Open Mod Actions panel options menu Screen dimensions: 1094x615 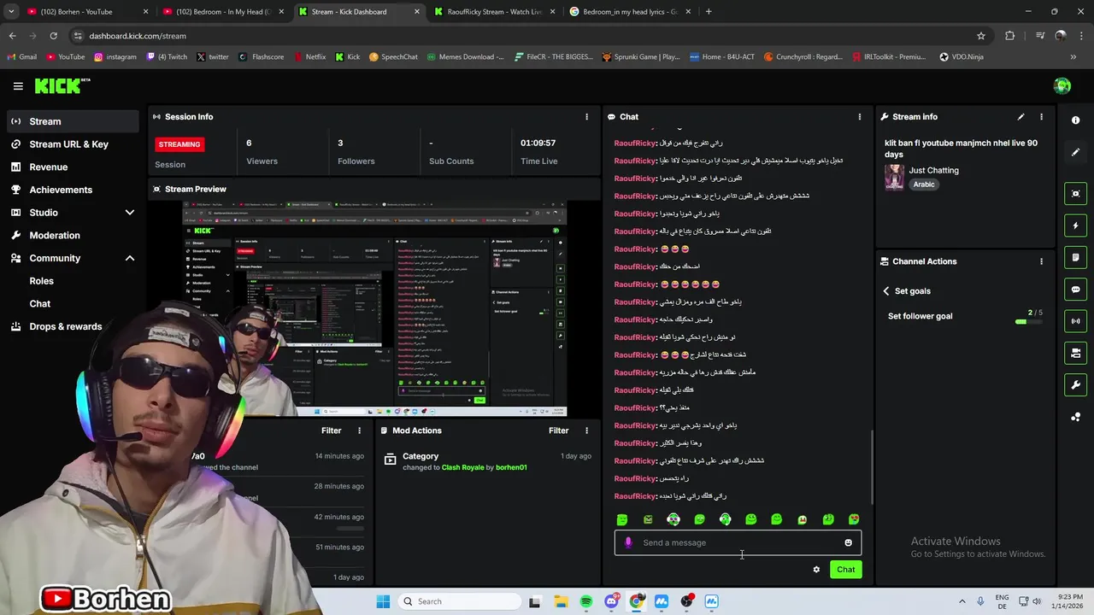tap(586, 430)
